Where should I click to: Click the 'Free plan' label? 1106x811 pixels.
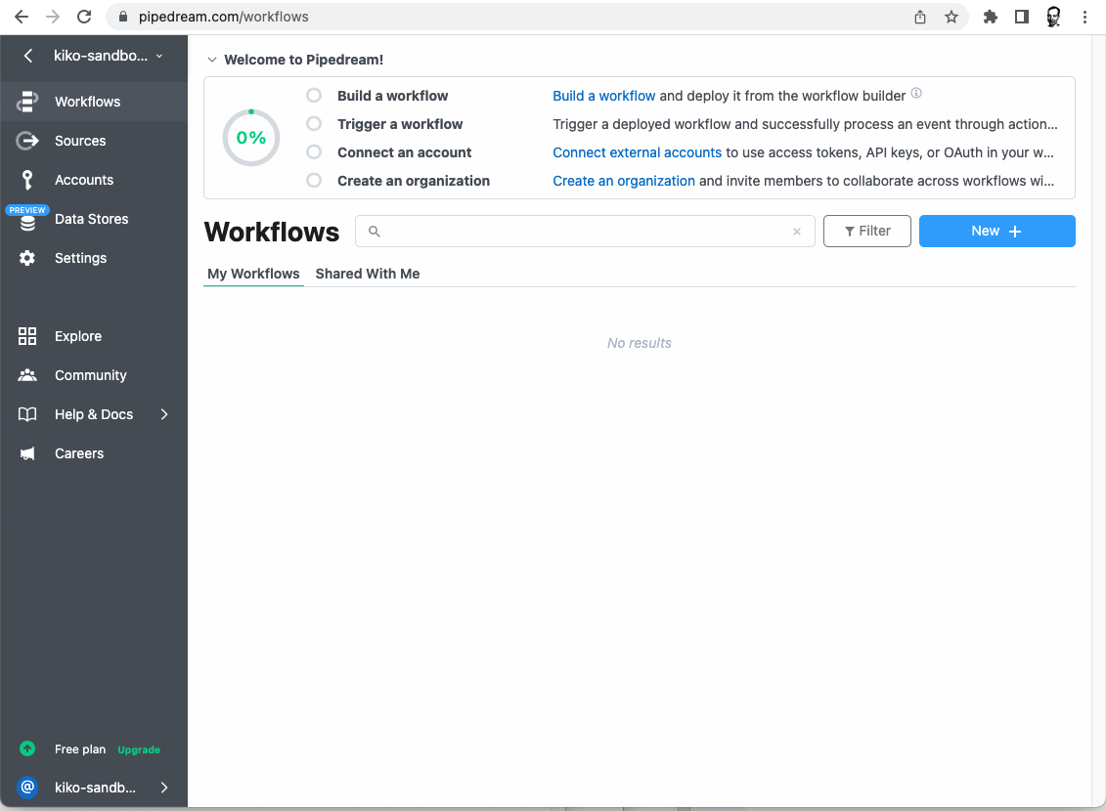[80, 749]
